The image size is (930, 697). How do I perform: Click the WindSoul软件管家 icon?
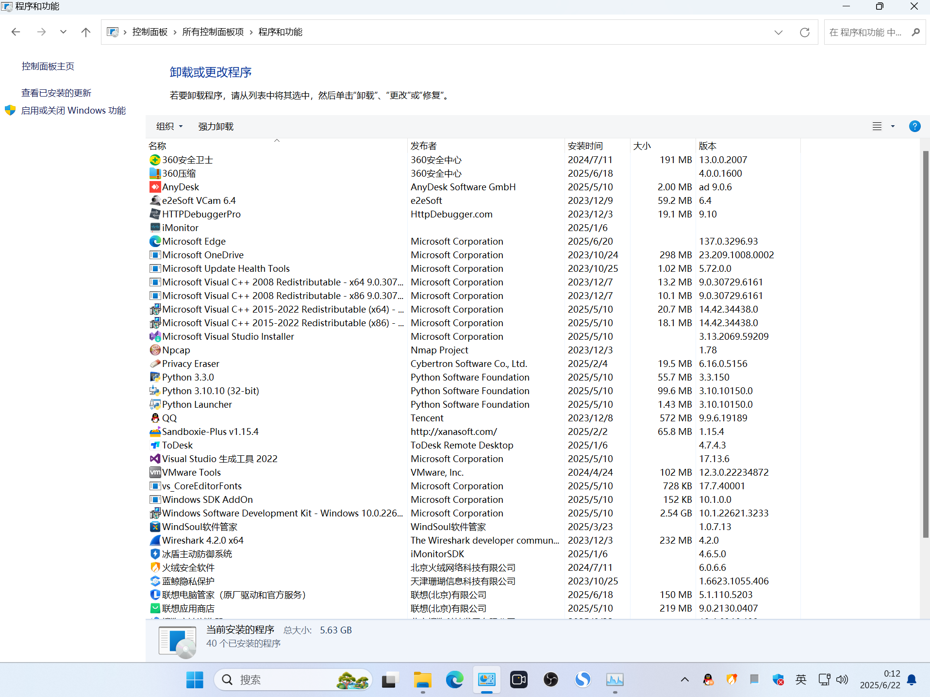tap(155, 527)
